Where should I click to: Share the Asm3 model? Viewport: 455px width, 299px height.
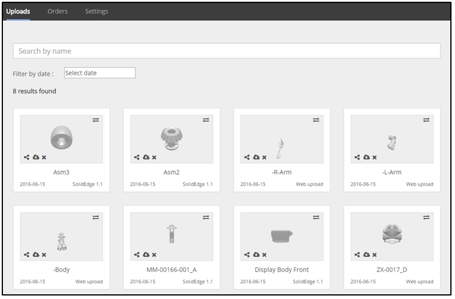tap(27, 157)
